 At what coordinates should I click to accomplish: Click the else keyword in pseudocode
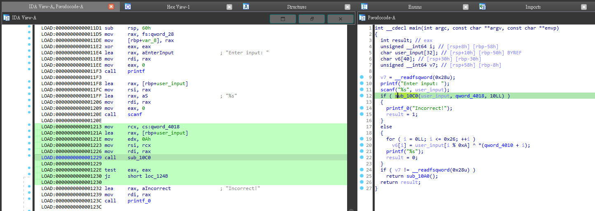(386, 127)
